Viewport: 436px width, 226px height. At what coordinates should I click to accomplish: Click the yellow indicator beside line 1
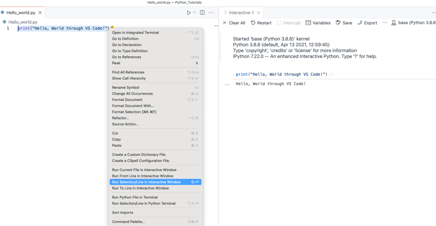pos(112,27)
